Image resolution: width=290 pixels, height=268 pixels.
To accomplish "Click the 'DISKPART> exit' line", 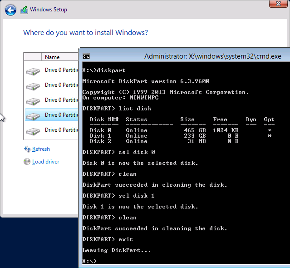I will [x=108, y=239].
